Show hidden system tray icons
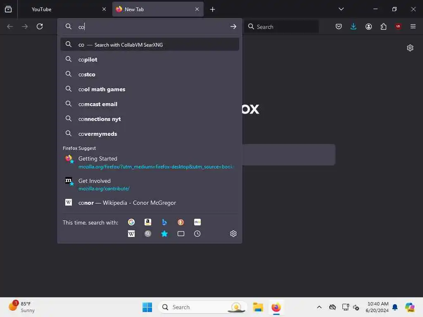This screenshot has height=317, width=423. 319,307
